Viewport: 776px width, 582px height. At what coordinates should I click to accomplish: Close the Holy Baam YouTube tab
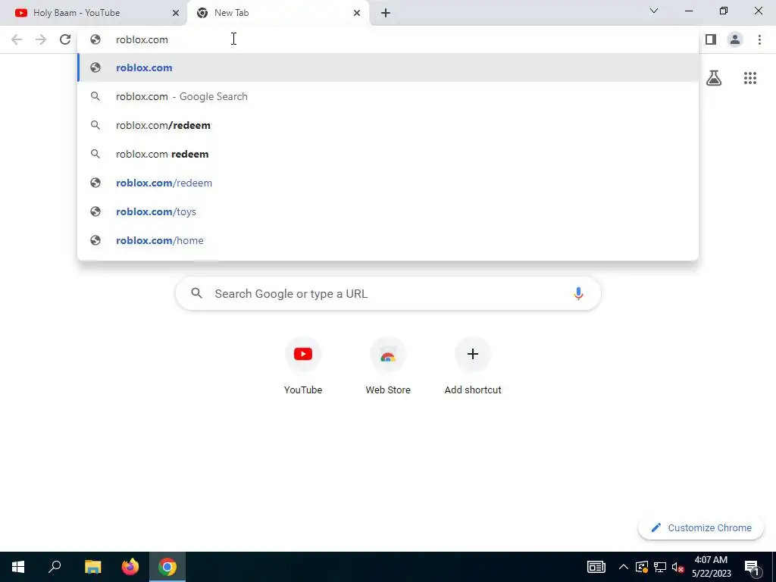(x=176, y=13)
